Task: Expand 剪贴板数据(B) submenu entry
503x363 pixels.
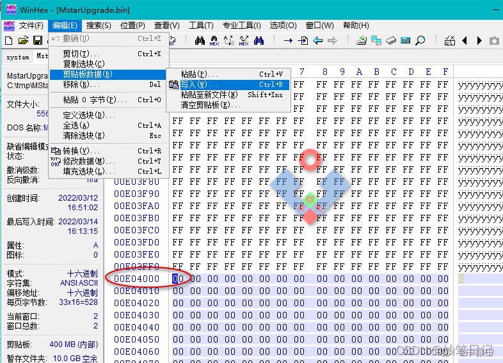Action: pyautogui.click(x=109, y=74)
